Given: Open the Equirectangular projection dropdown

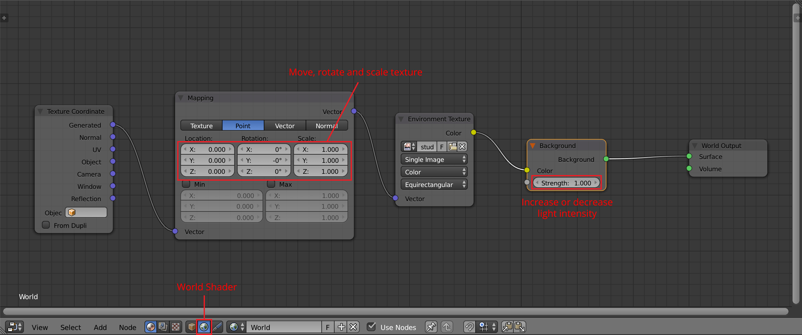Looking at the screenshot, I should tap(434, 184).
